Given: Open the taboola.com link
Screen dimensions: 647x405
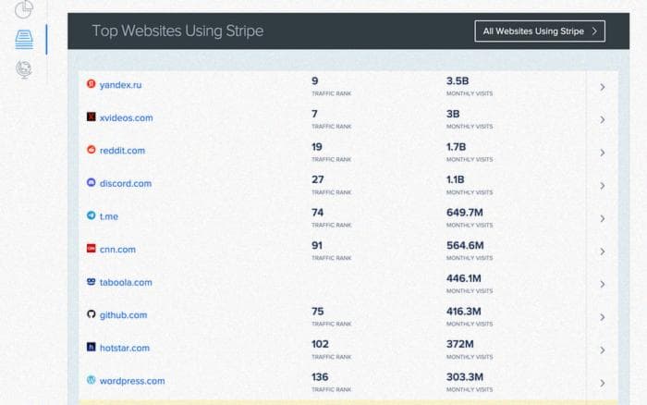Looking at the screenshot, I should tap(126, 282).
